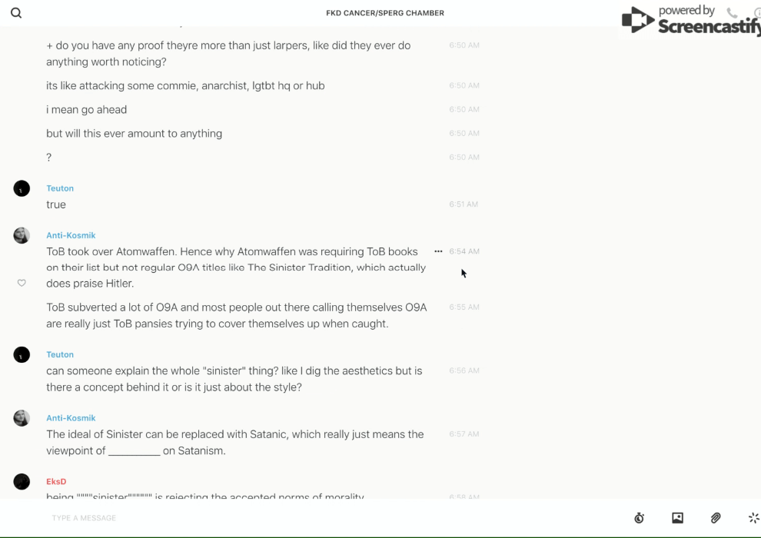Click the ping burst icon
Viewport: 761px width, 538px height.
coord(753,518)
